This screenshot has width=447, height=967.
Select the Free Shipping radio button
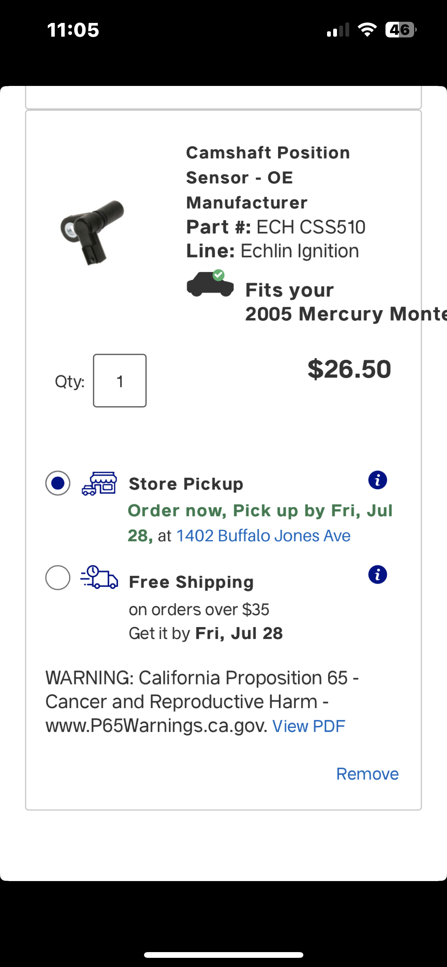[58, 577]
